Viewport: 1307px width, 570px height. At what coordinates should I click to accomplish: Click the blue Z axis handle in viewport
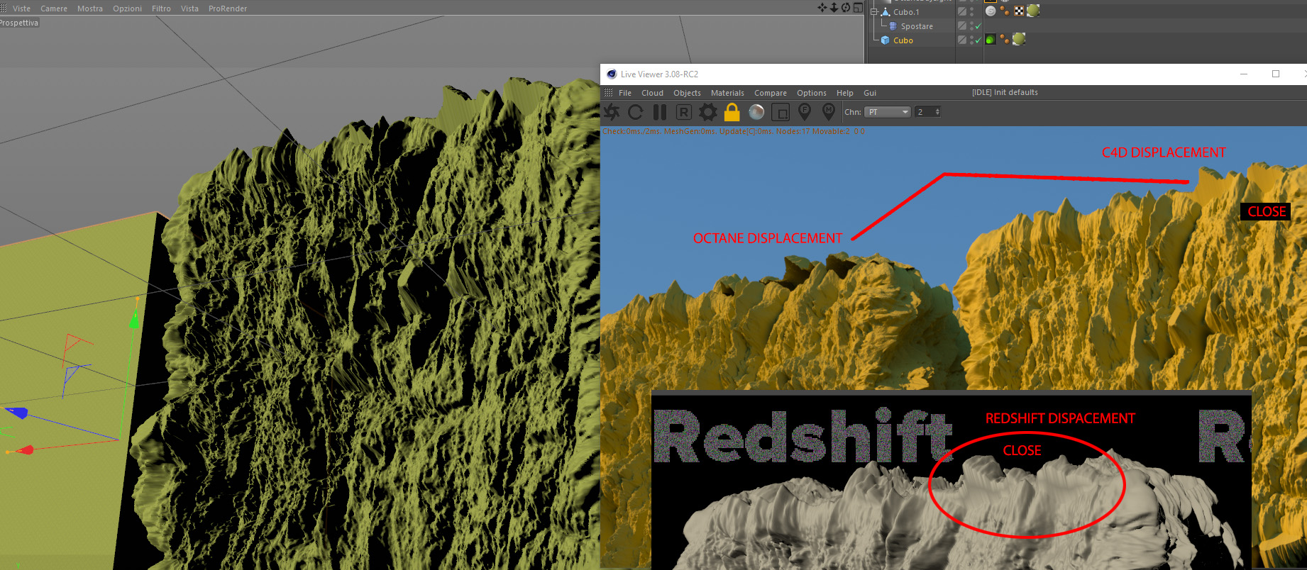[x=16, y=413]
